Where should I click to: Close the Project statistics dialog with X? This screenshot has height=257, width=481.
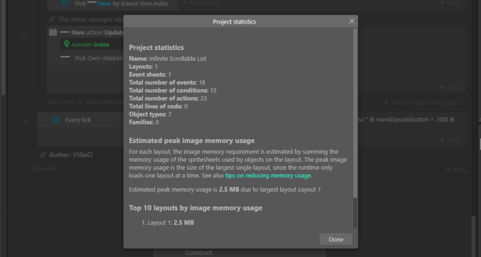(x=352, y=21)
